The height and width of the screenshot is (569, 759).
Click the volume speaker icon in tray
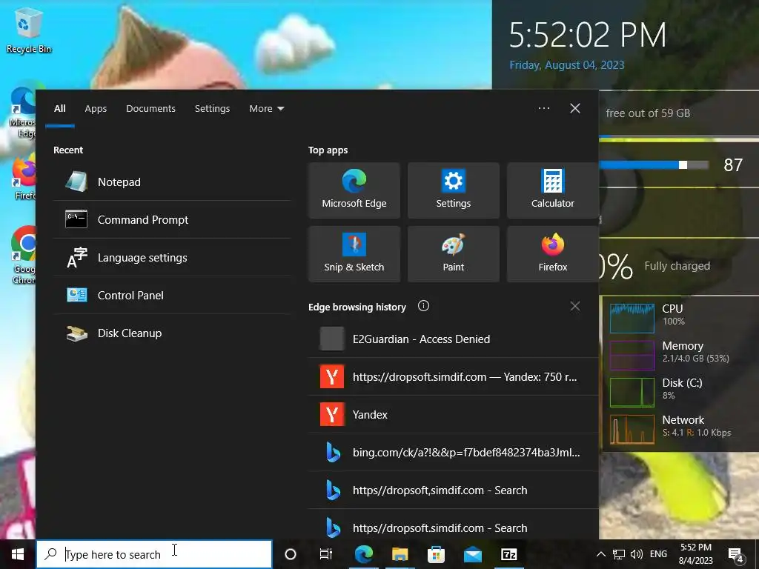[x=637, y=554]
